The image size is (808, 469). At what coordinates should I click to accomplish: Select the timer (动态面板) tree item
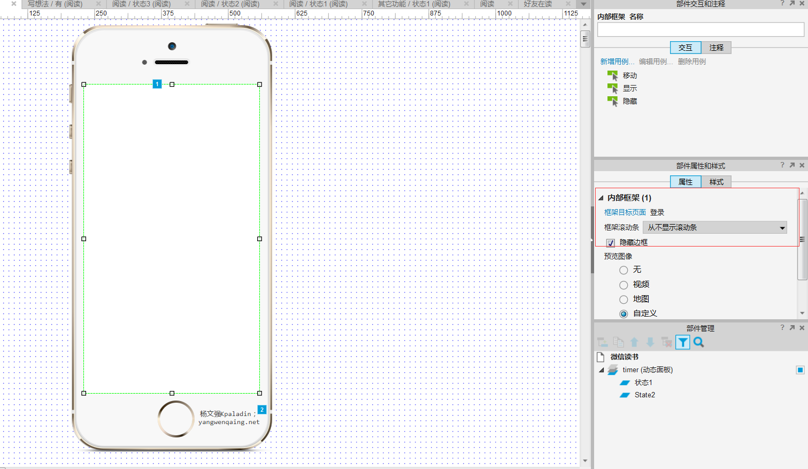648,370
